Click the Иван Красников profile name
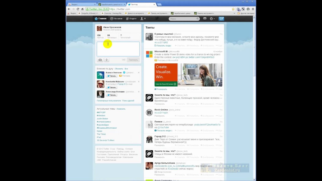The image size is (322, 181). (112, 27)
